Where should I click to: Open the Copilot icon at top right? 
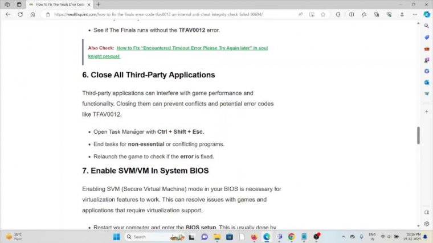[426, 14]
